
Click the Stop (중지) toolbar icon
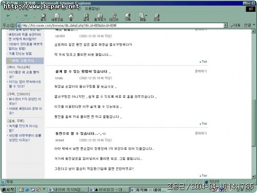[x=44, y=16]
